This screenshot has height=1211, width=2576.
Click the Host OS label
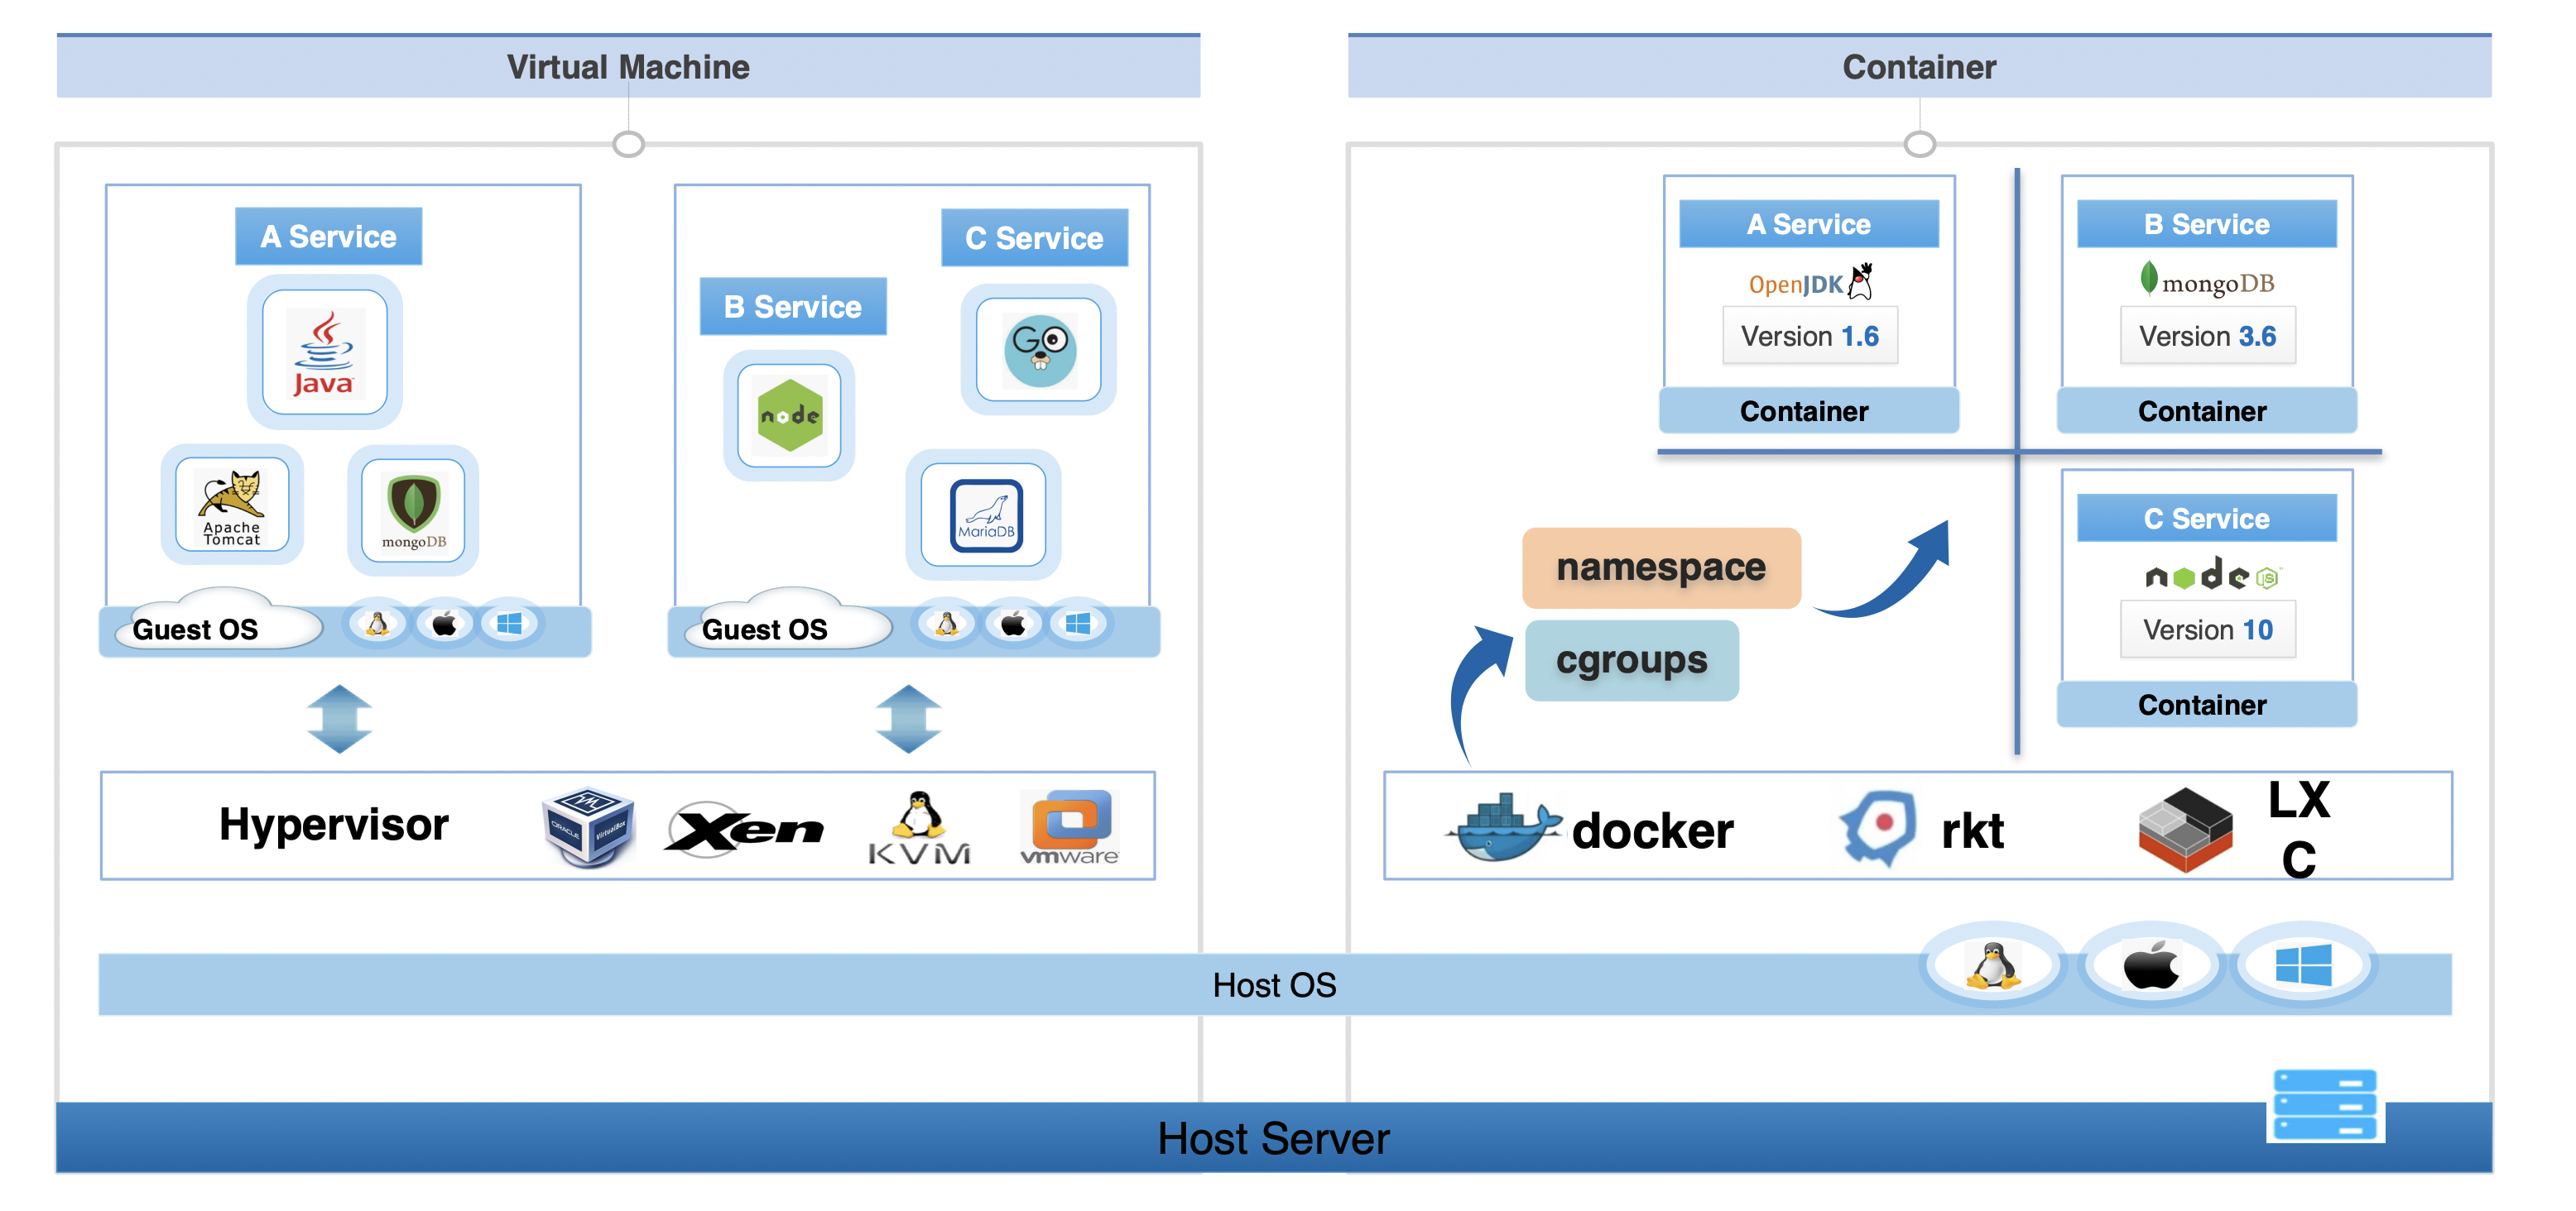click(x=1274, y=985)
